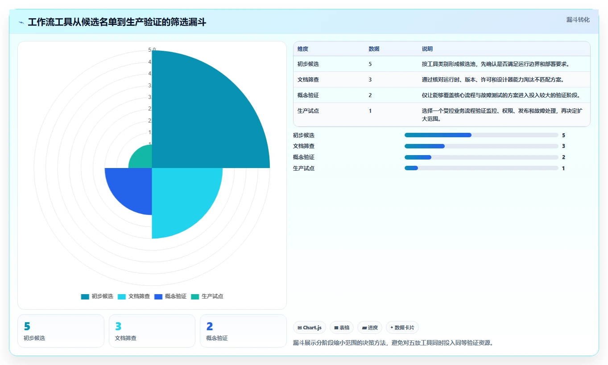Open the 文档筛查 data card showing 3
Screen dimensions: 608x365
pos(152,331)
